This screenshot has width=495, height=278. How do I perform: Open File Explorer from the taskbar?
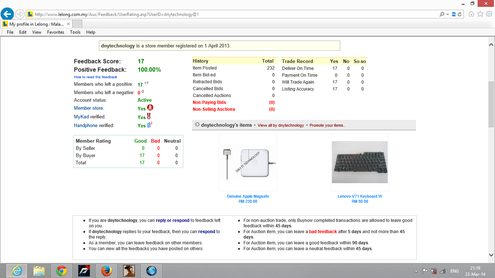coord(39,271)
